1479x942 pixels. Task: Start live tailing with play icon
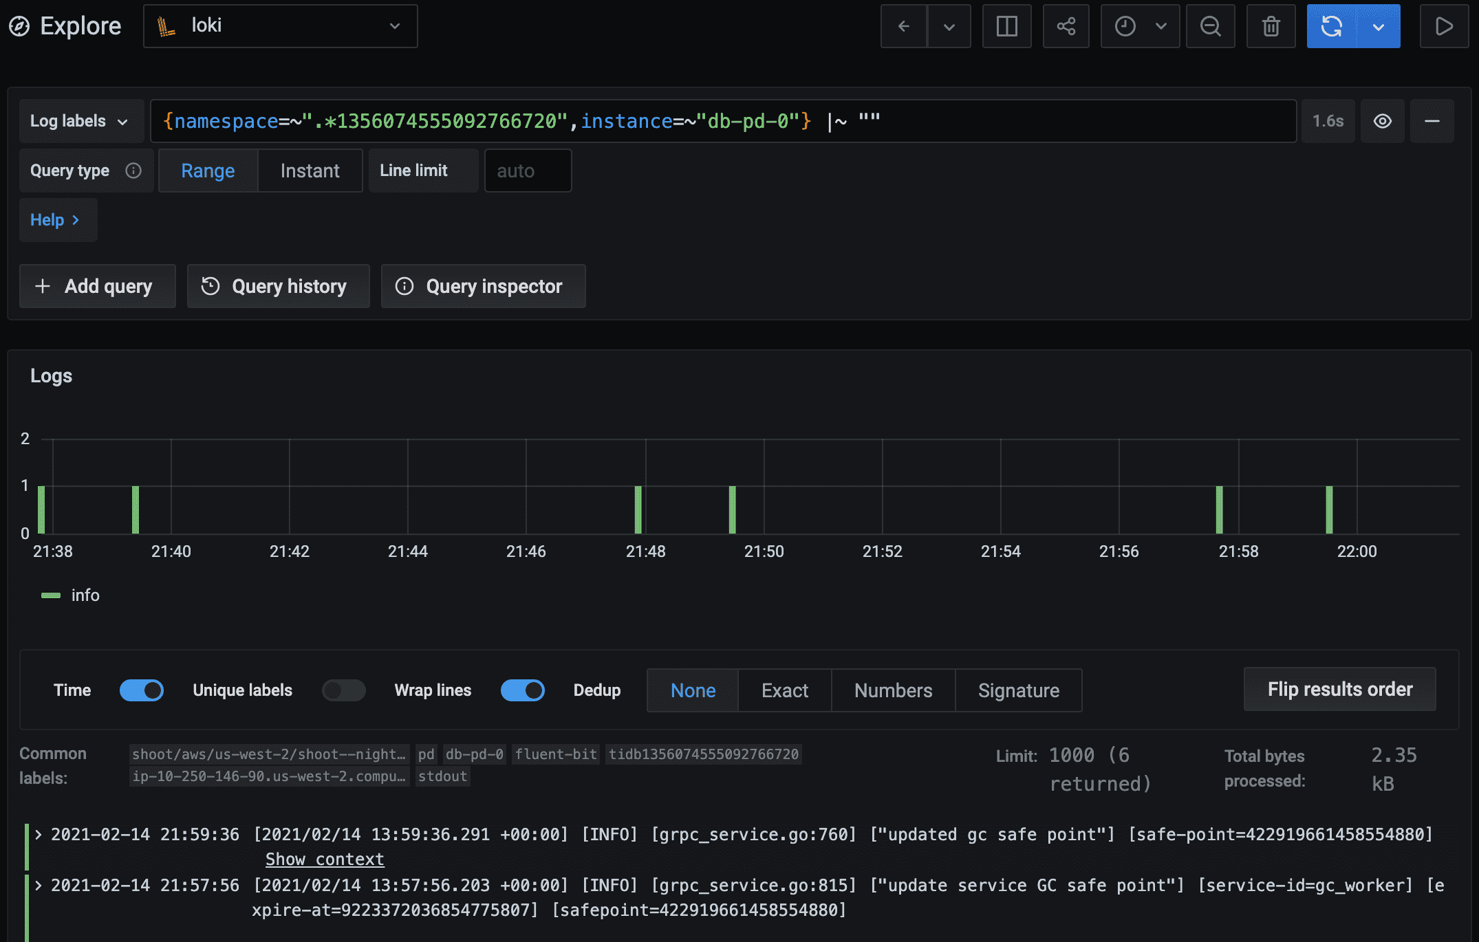click(1444, 26)
